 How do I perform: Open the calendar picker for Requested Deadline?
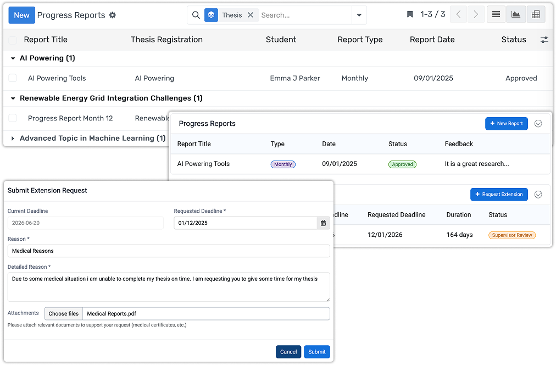(x=323, y=223)
